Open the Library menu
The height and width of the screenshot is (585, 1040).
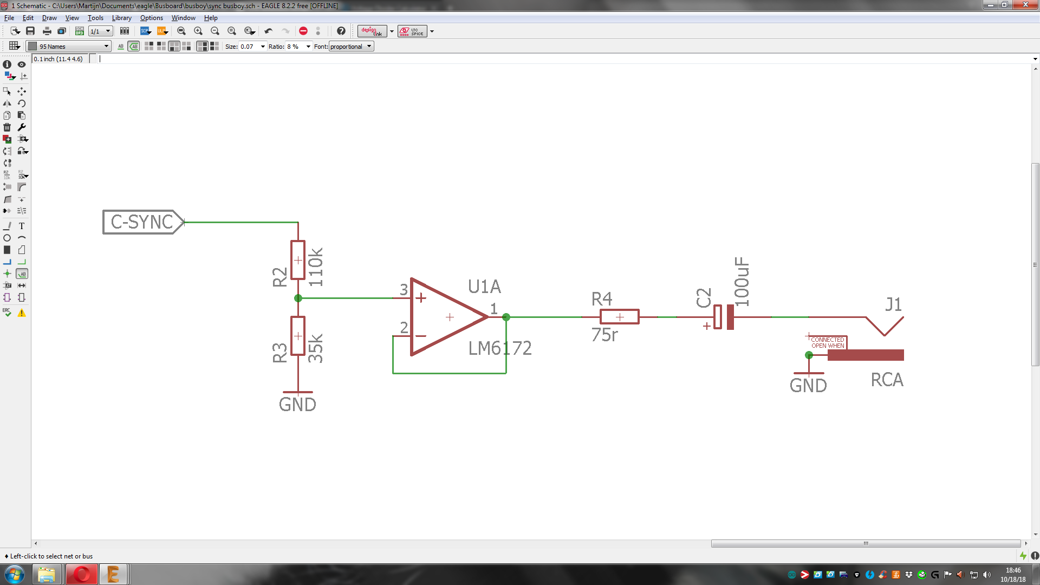pos(121,18)
